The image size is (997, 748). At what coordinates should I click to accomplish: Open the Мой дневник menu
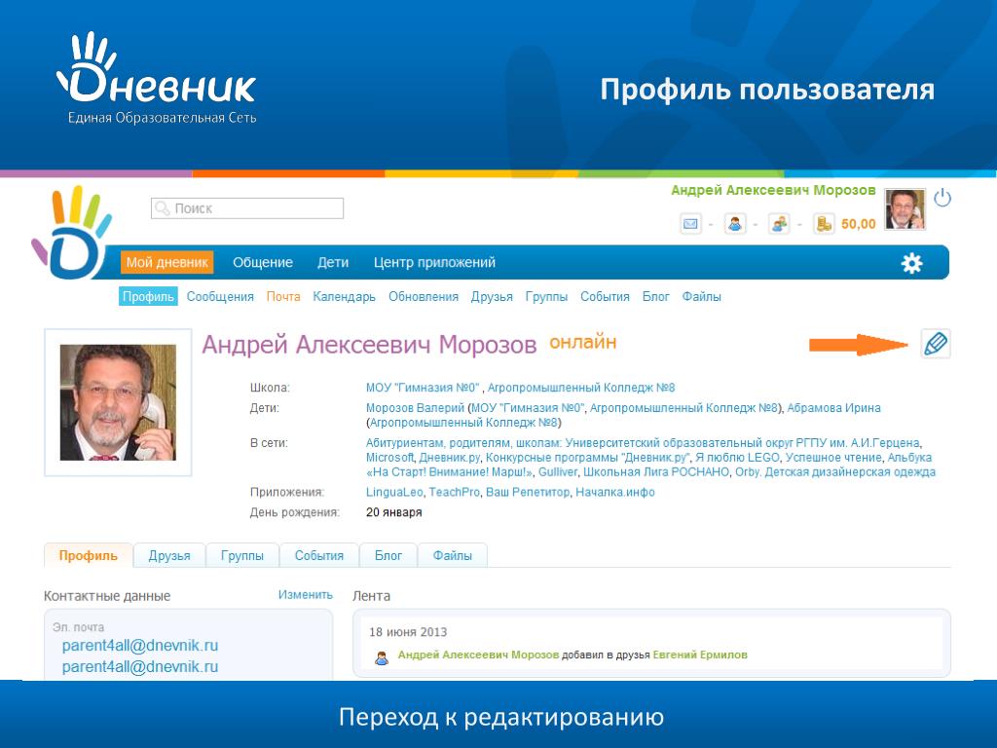[166, 263]
